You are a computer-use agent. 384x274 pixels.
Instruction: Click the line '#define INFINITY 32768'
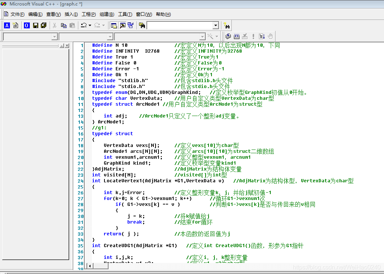click(x=126, y=51)
